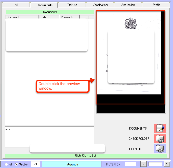Click the record counter field showing 0
The height and width of the screenshot is (168, 173).
155,164
